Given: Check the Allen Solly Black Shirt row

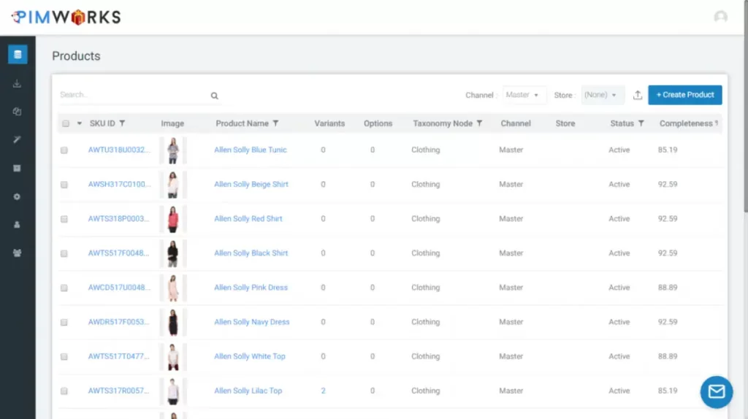Looking at the screenshot, I should coord(64,253).
